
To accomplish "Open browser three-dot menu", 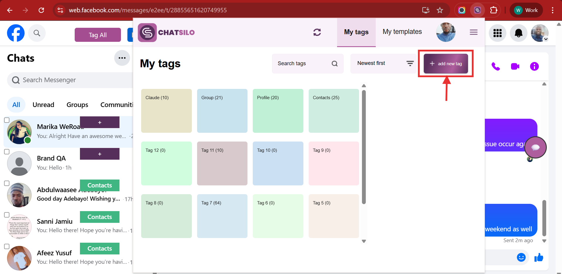I will point(552,10).
